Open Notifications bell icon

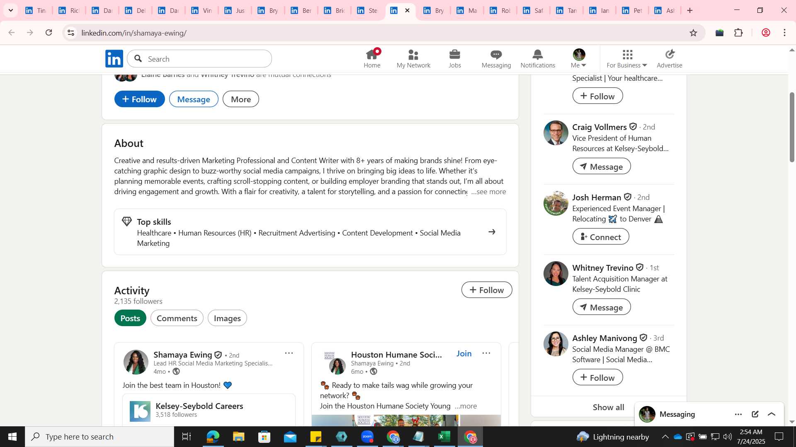click(538, 55)
